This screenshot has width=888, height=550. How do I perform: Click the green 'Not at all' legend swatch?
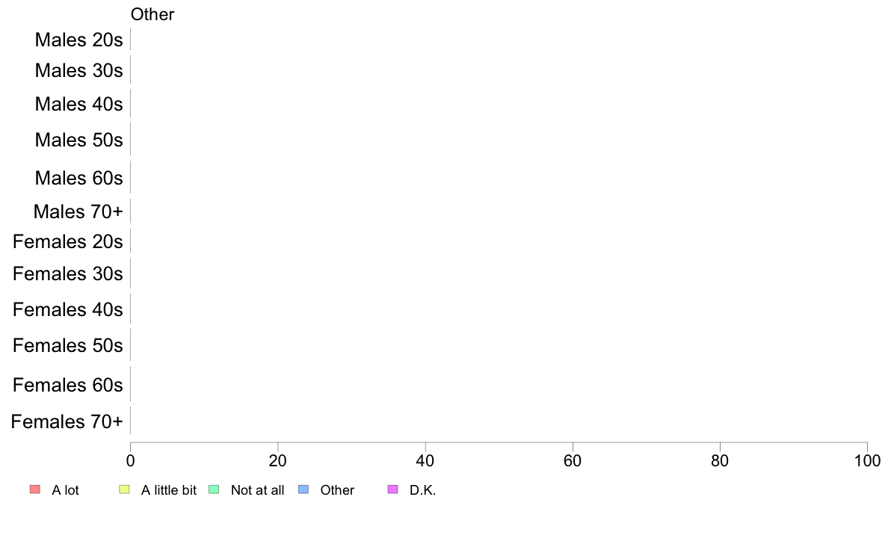click(214, 489)
